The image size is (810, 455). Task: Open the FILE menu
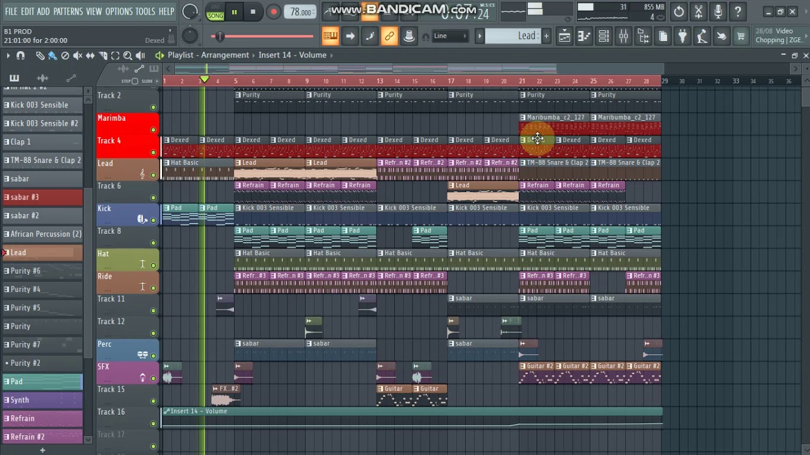tap(11, 11)
